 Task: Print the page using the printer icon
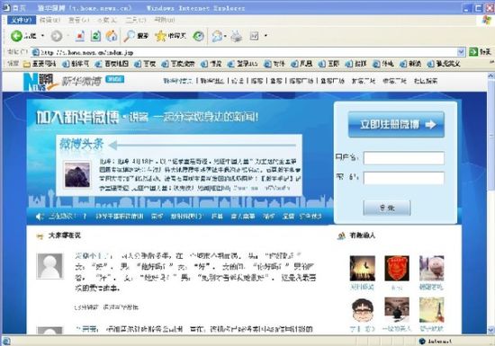236,36
